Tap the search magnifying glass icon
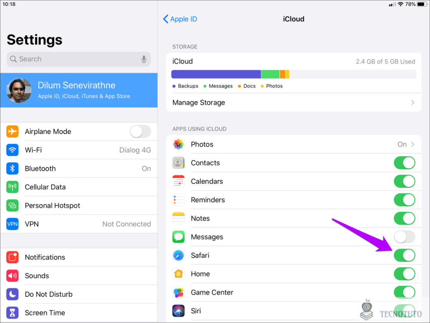The image size is (430, 323). (x=13, y=59)
